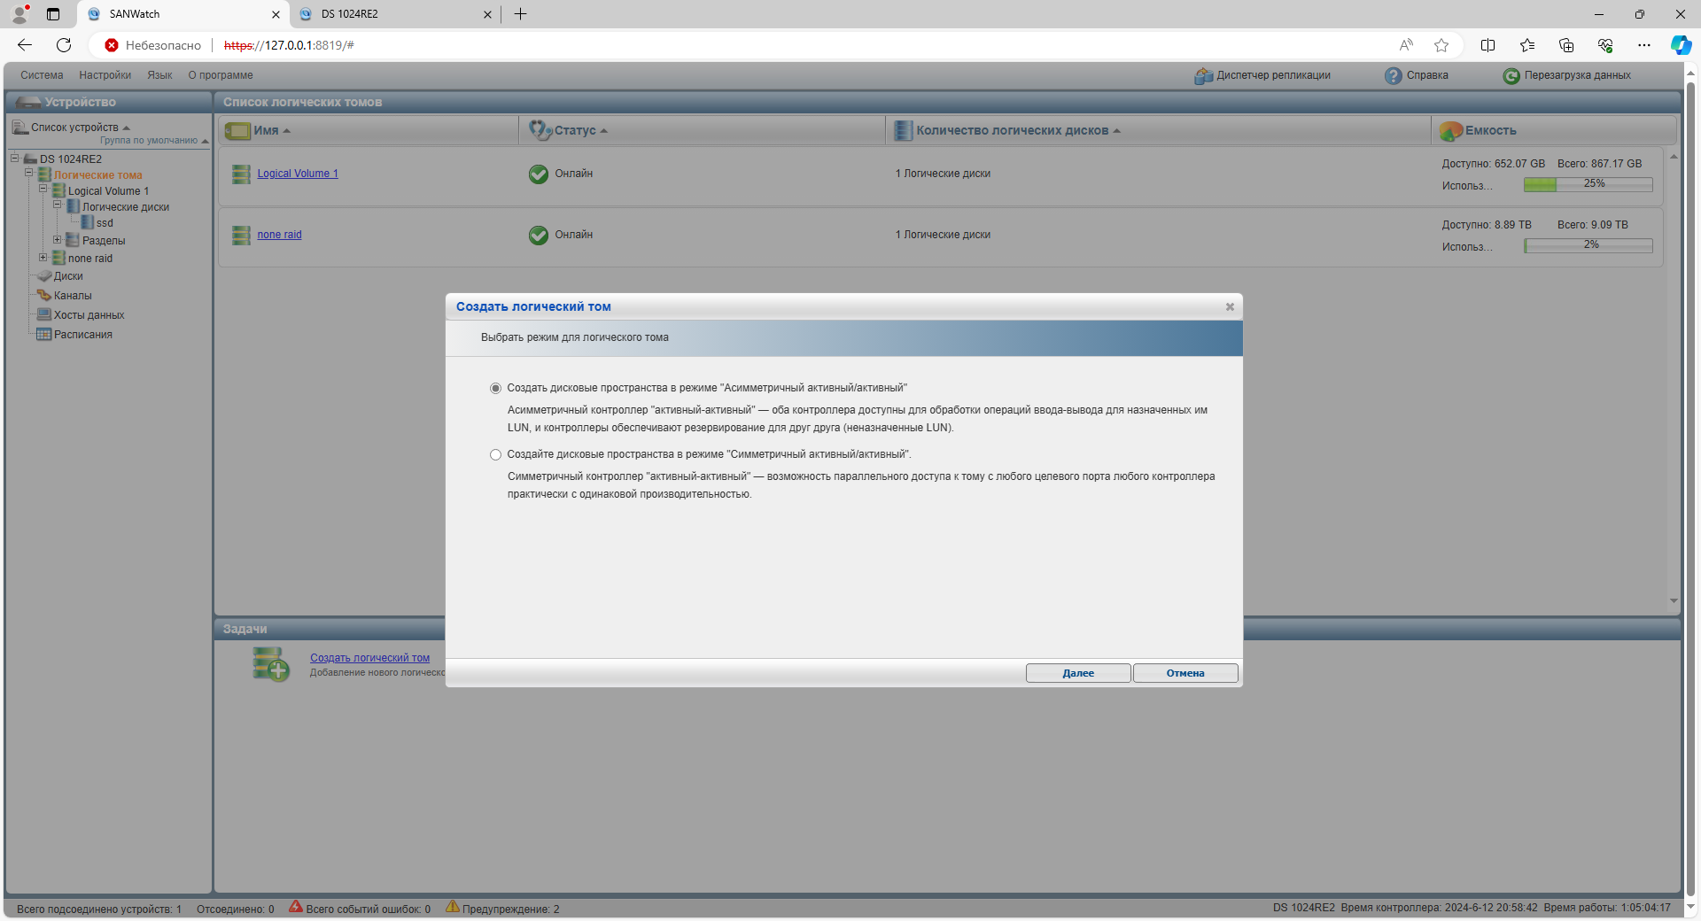
Task: Click the events error count warning icon
Action: coord(296,907)
